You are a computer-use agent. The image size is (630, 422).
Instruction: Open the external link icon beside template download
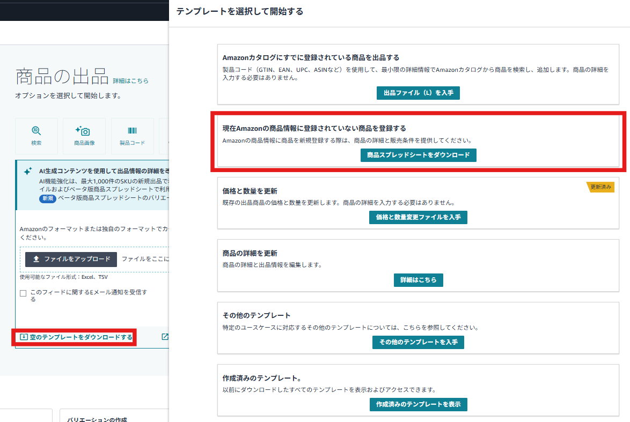coord(165,337)
